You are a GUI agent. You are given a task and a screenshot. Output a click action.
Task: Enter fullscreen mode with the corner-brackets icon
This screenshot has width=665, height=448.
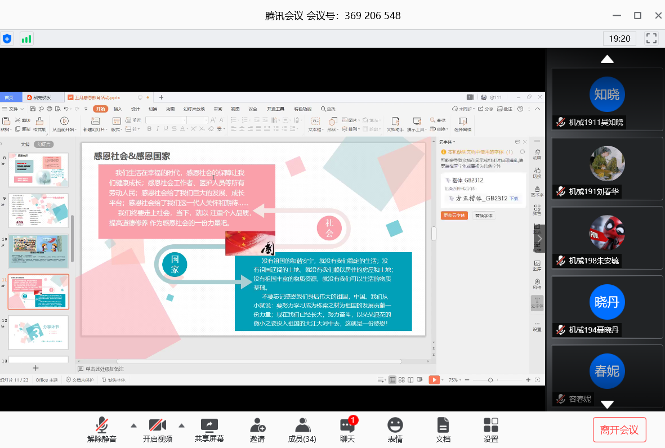coord(651,38)
